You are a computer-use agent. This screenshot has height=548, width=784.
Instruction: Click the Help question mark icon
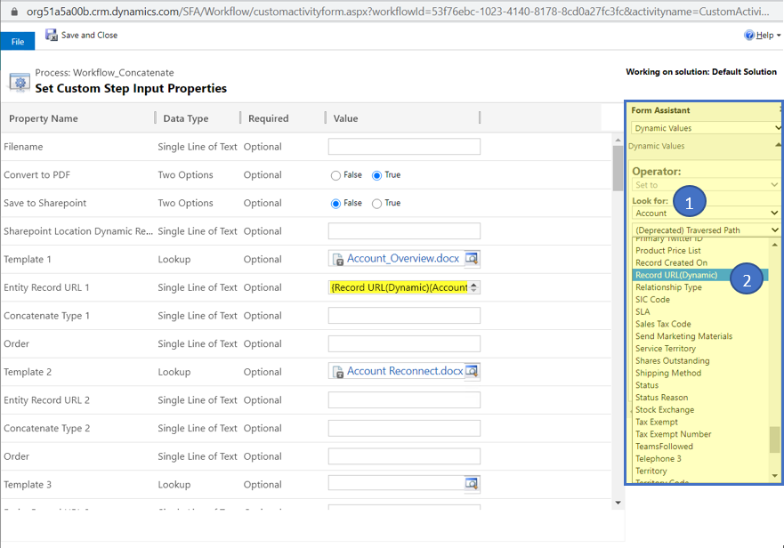[749, 35]
